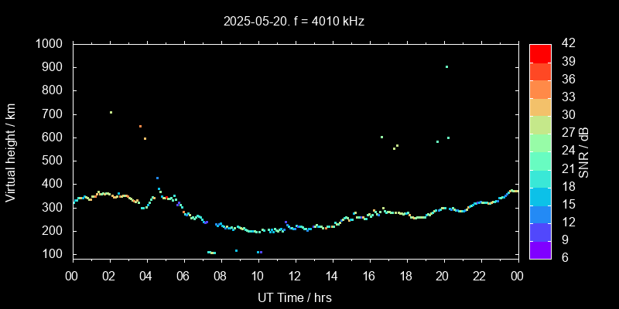Select the outlier data point near 900 km
The width and height of the screenshot is (619, 309).
pyautogui.click(x=446, y=66)
